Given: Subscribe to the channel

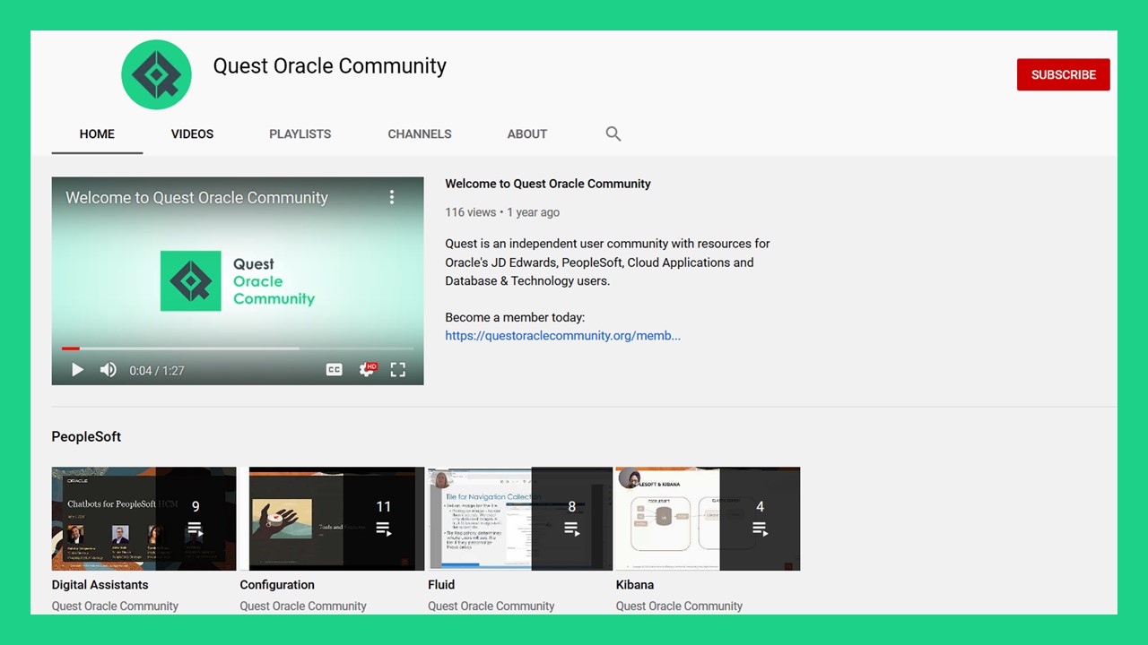Looking at the screenshot, I should pyautogui.click(x=1064, y=74).
